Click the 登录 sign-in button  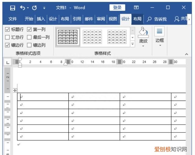[117, 8]
